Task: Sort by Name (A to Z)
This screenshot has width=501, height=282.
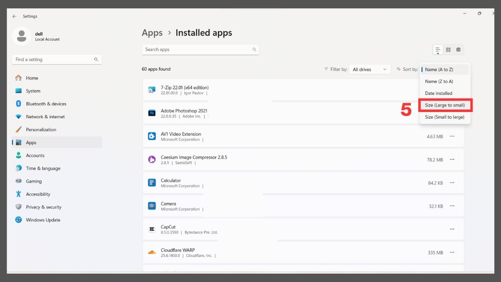Action: click(x=445, y=69)
